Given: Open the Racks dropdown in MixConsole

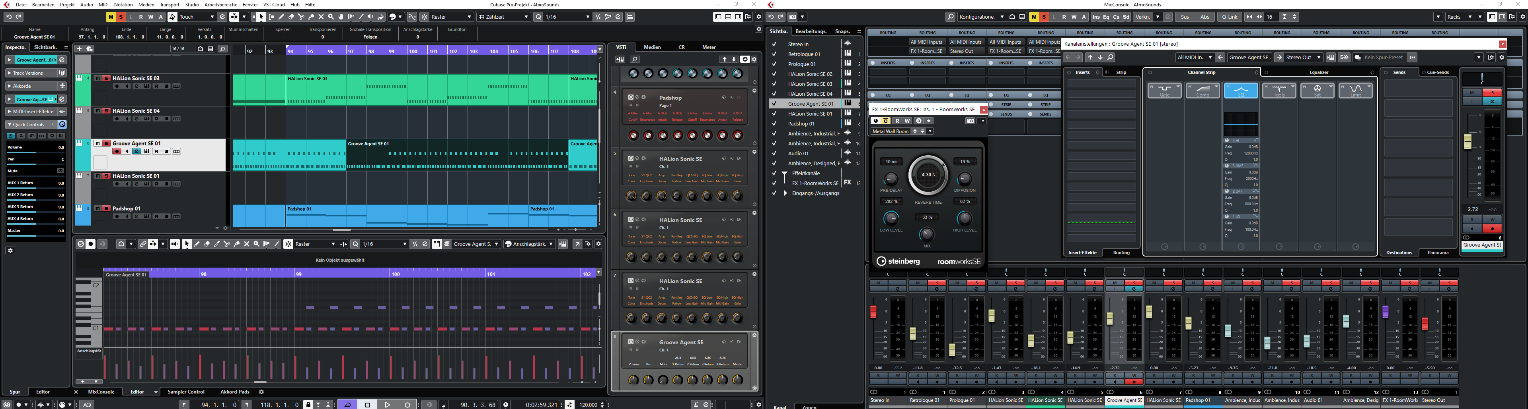Looking at the screenshot, I should (x=1460, y=17).
